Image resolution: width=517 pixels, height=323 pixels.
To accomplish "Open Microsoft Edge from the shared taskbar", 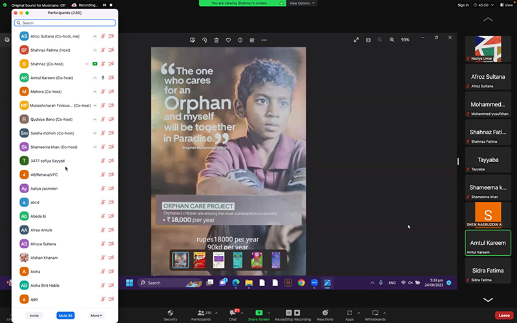I will pyautogui.click(x=236, y=283).
